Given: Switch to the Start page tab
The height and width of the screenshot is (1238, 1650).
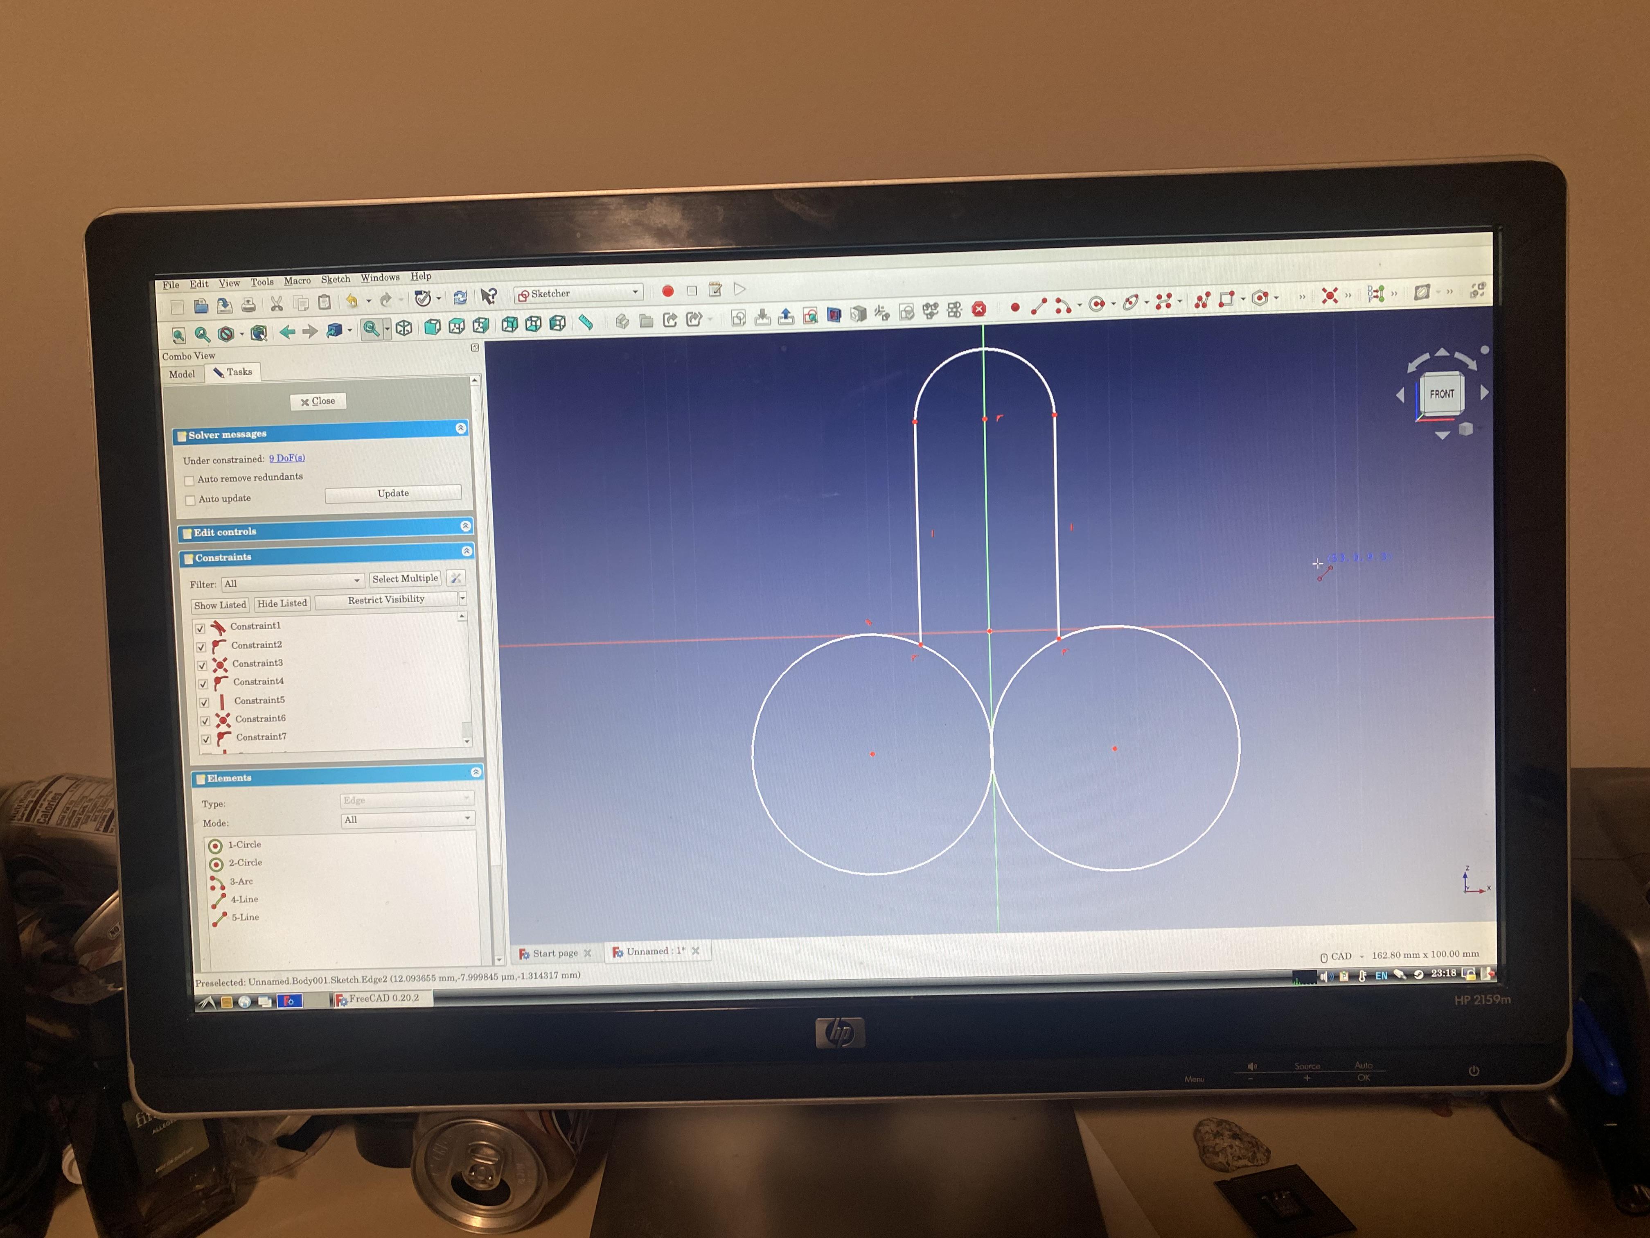Looking at the screenshot, I should [x=555, y=954].
